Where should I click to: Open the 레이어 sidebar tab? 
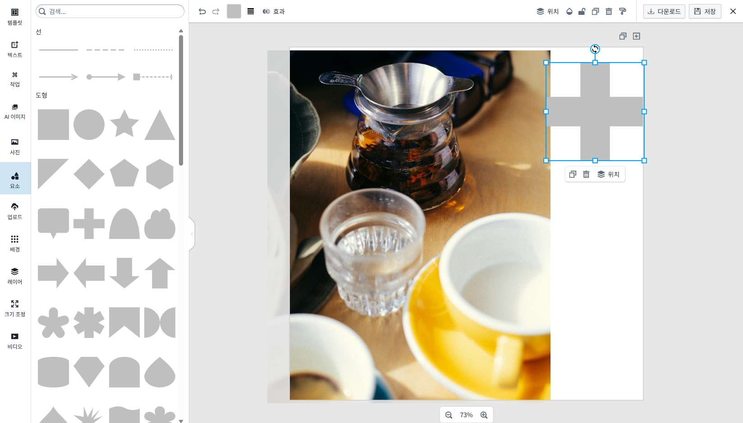click(15, 276)
